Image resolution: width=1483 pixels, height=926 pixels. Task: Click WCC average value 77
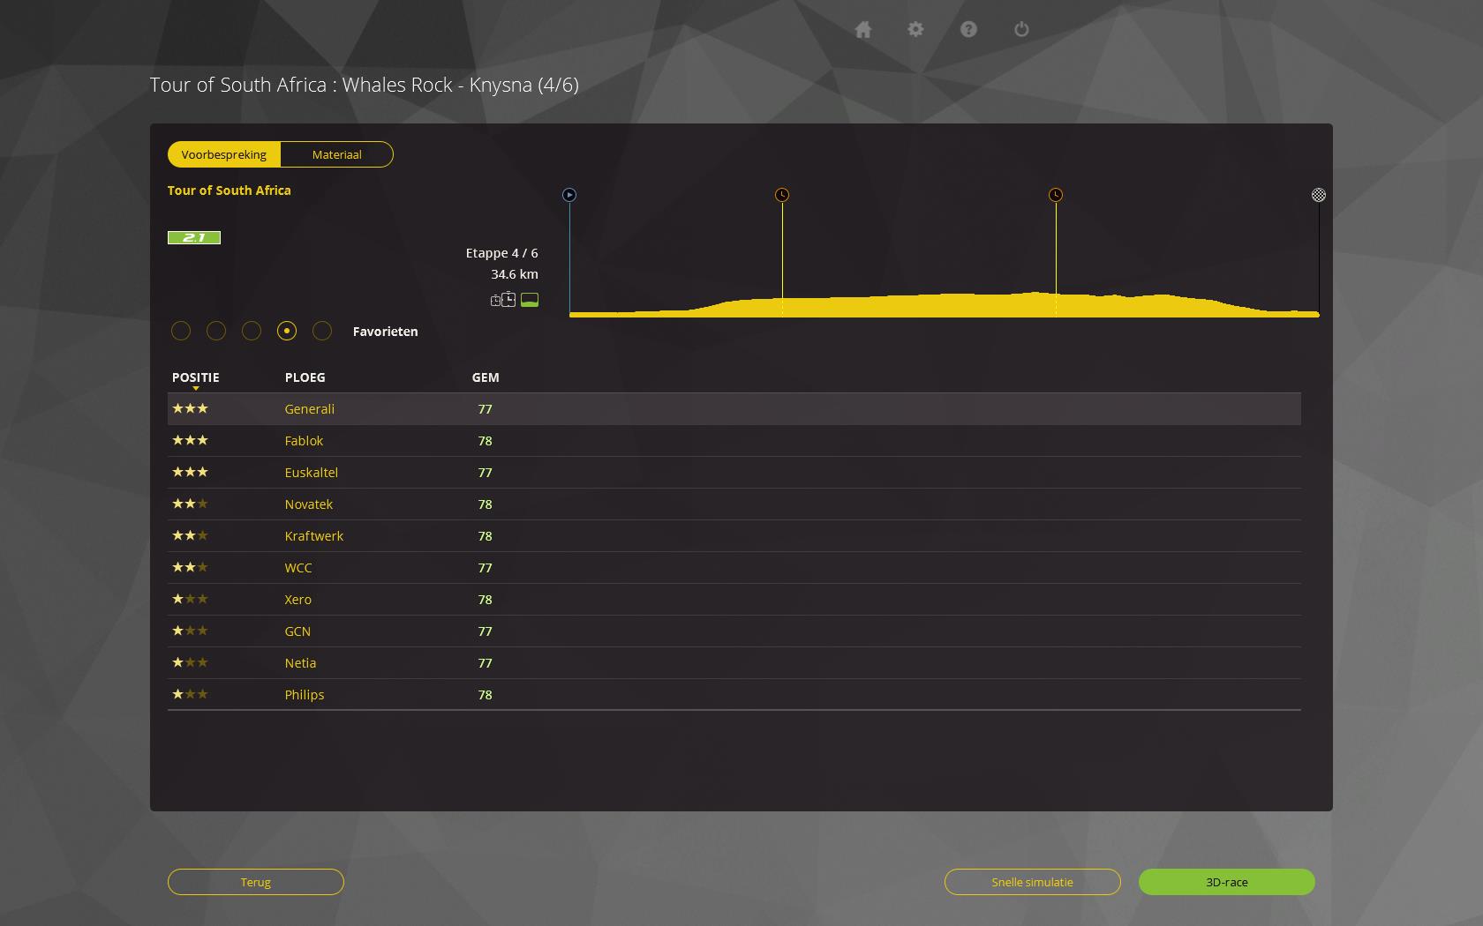click(486, 568)
